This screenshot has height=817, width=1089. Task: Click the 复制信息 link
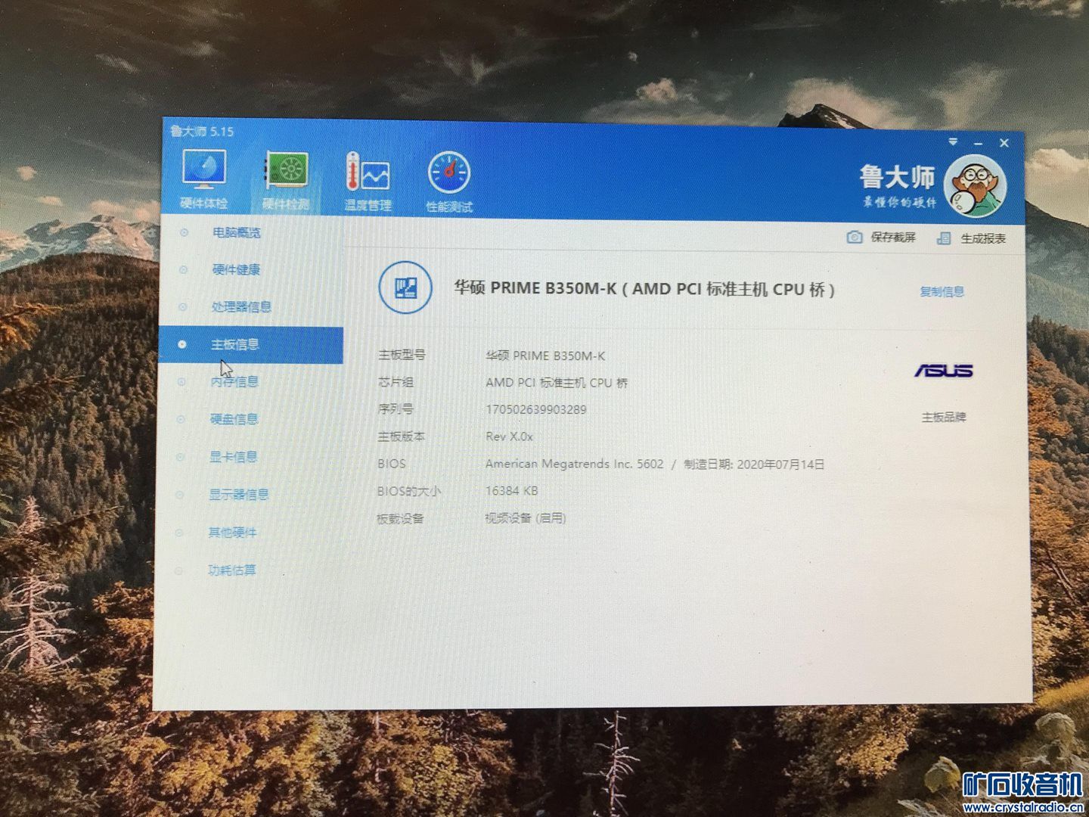click(x=942, y=292)
